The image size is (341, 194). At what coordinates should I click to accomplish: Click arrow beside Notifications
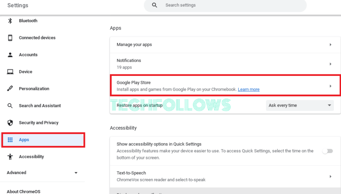click(330, 64)
